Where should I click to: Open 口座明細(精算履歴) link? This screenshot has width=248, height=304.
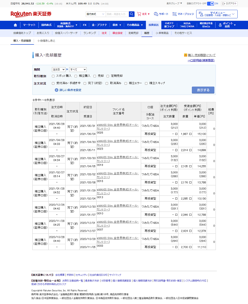coord(201,60)
